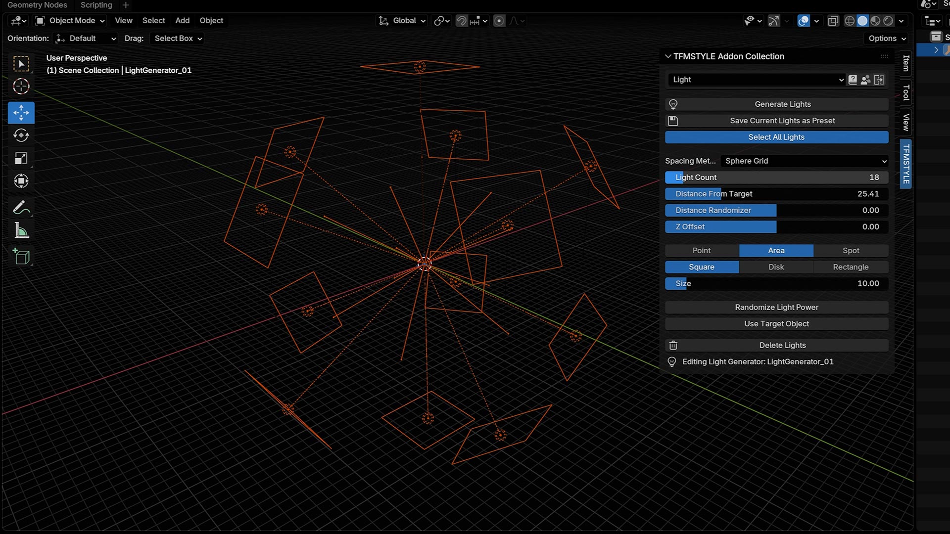This screenshot has width=950, height=534.
Task: Select the Cursor tool in toolbar
Action: 21,87
